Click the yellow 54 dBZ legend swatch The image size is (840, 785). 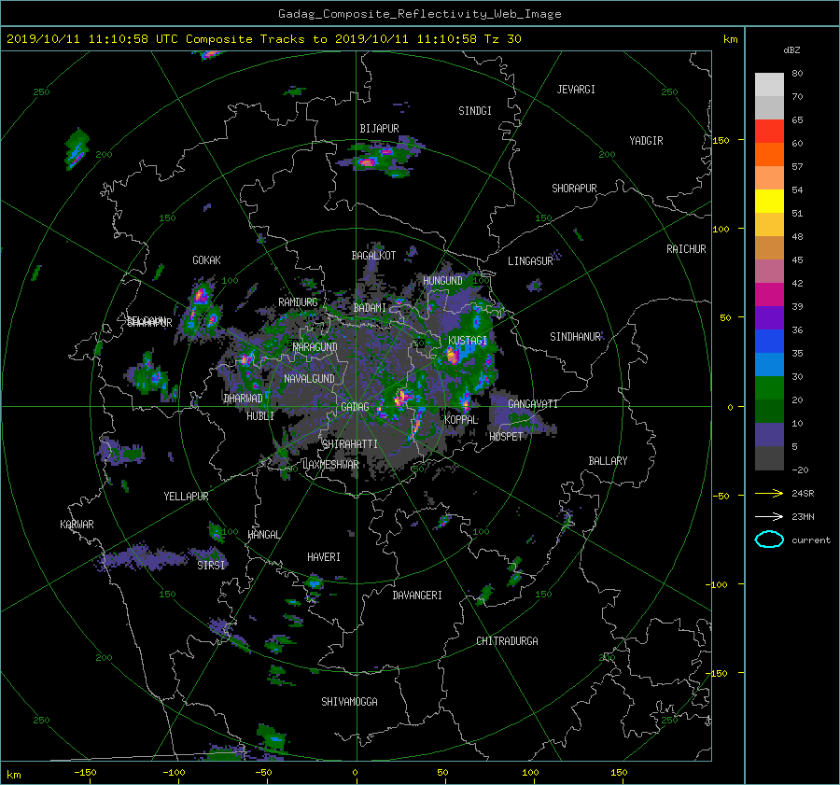[769, 202]
